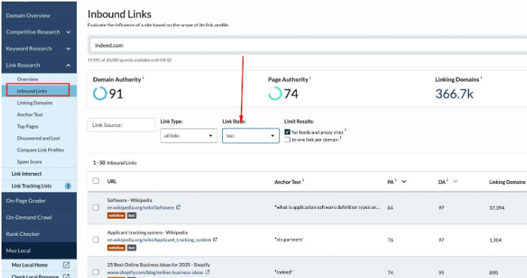
Task: Enable the to one link per domain checkbox
Action: [288, 140]
